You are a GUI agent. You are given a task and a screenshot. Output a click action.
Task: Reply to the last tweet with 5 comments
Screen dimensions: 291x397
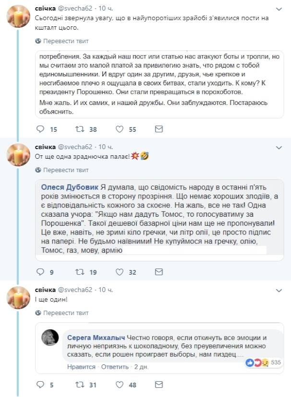40,385
